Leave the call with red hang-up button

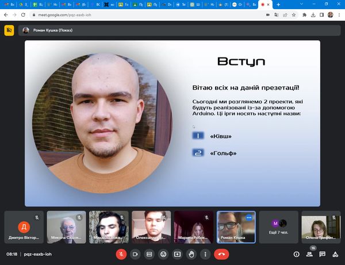[x=221, y=254]
